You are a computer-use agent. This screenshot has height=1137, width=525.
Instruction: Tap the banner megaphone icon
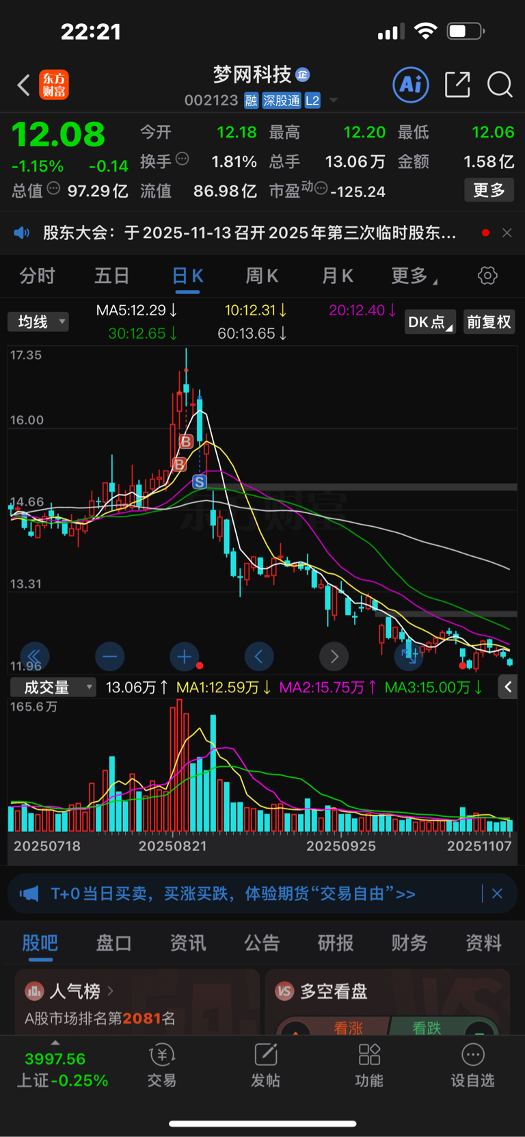29,893
